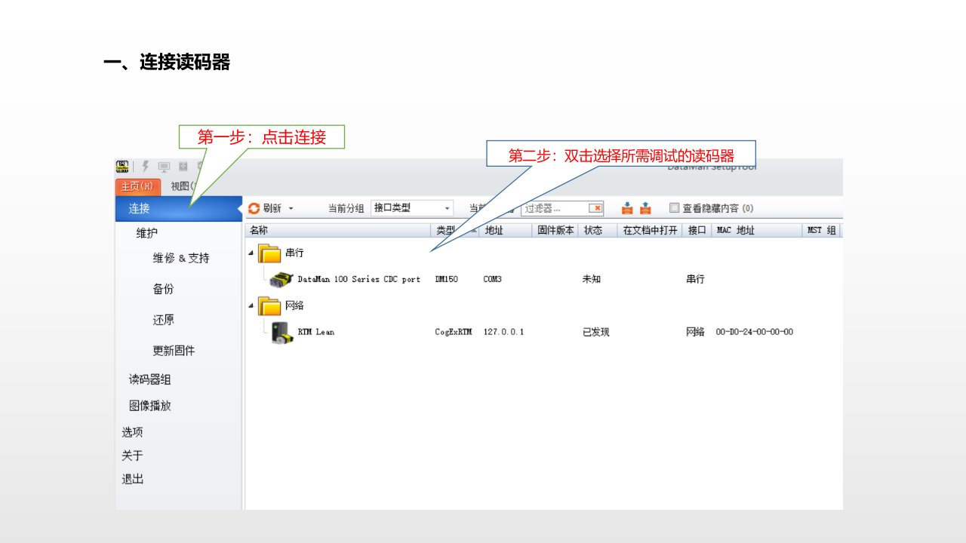The image size is (966, 543).
Task: Click the 网络 folder icon
Action: [x=269, y=305]
